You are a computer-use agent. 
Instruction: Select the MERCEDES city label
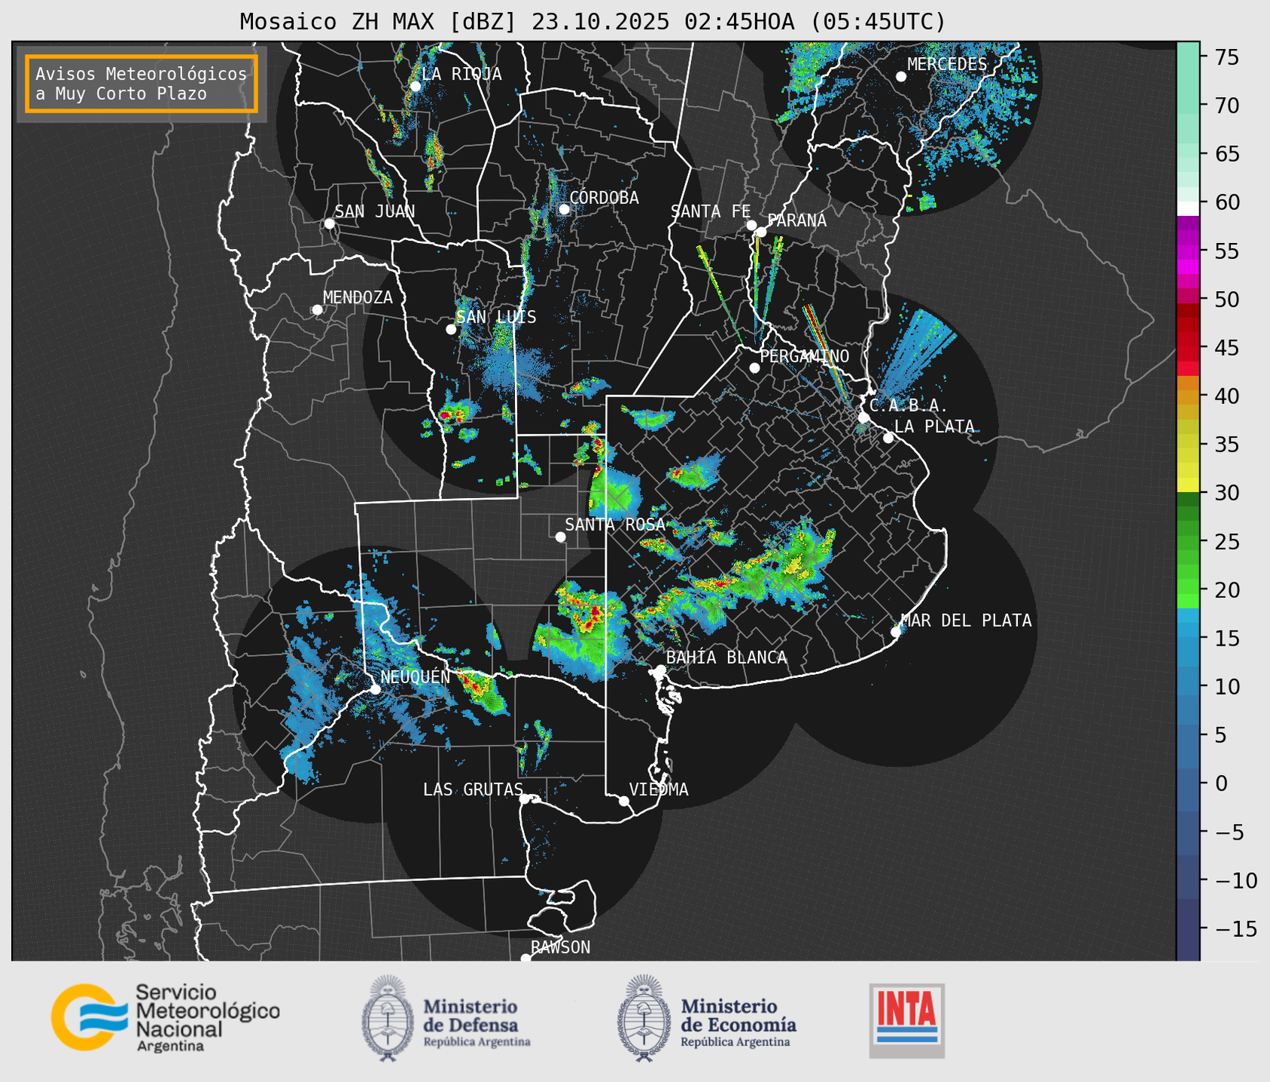click(947, 65)
